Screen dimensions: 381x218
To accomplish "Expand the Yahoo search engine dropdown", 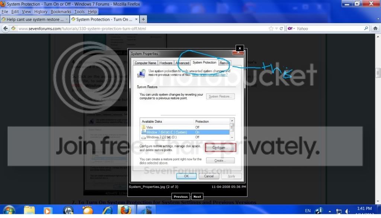I will click(x=291, y=28).
